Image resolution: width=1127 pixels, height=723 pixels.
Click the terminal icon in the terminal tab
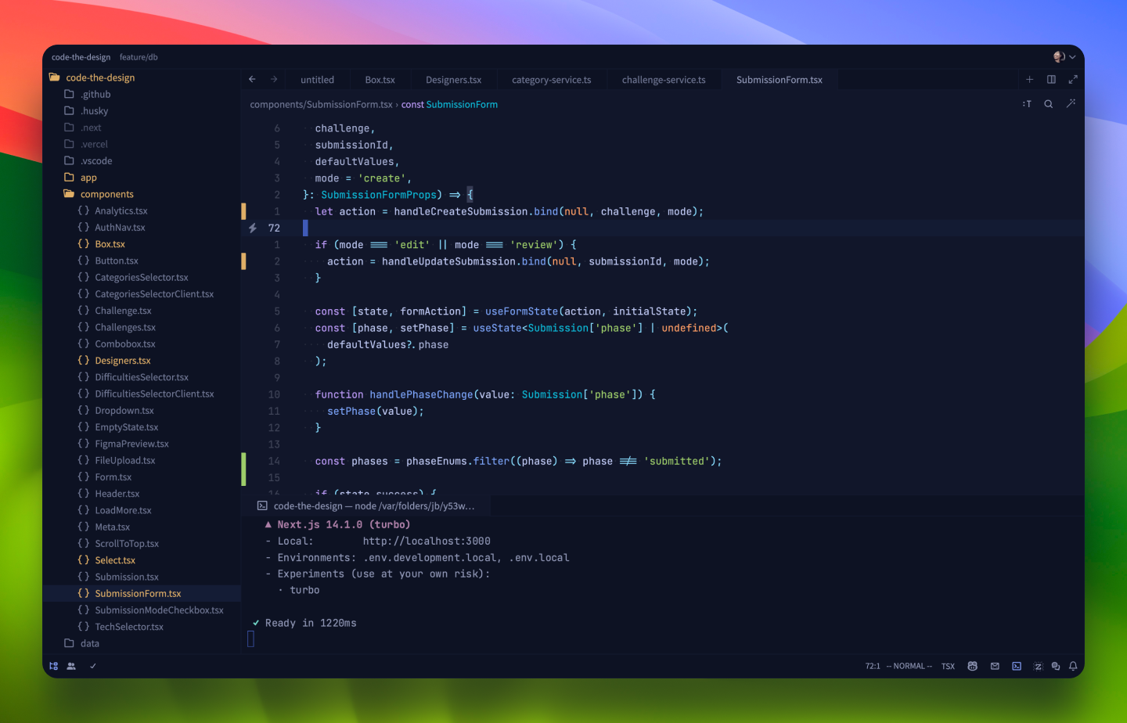pos(262,505)
